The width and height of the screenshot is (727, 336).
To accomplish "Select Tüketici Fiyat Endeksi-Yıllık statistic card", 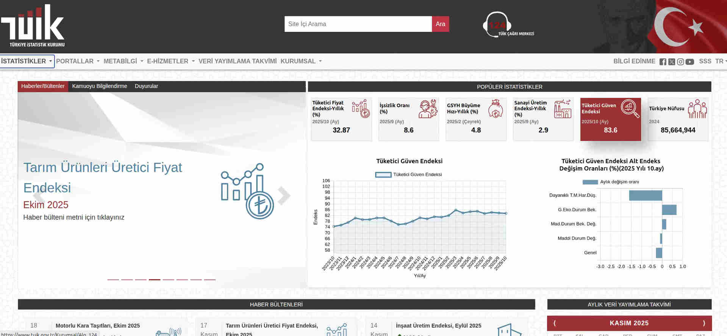I will [341, 119].
